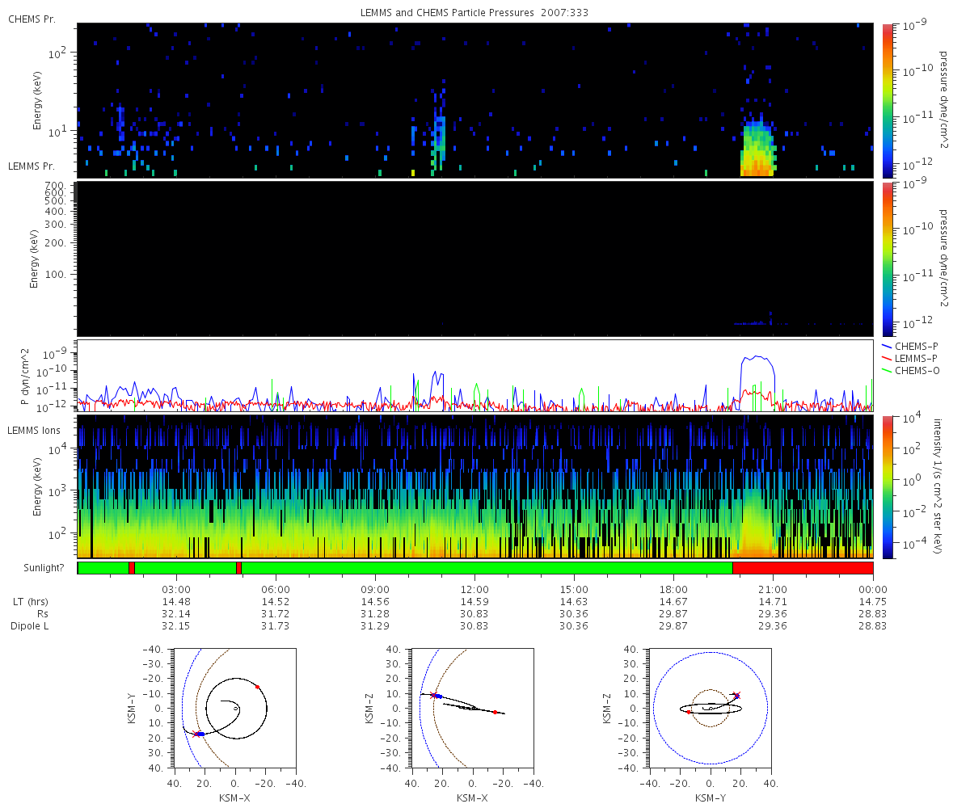This screenshot has height=808, width=970.
Task: Click the 12:00 time axis label
Action: (474, 589)
